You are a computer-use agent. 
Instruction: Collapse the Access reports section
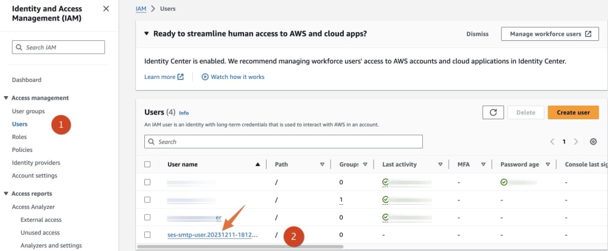(x=6, y=193)
